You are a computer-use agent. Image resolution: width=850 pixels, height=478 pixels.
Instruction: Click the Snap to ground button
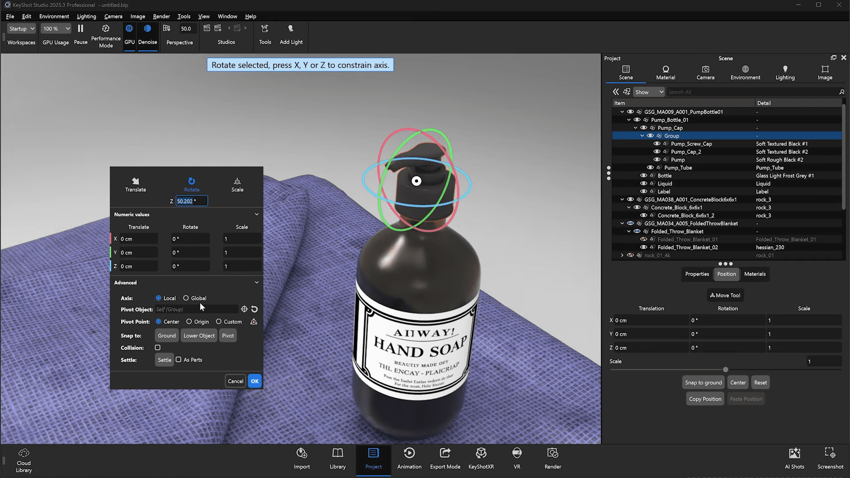click(x=703, y=382)
